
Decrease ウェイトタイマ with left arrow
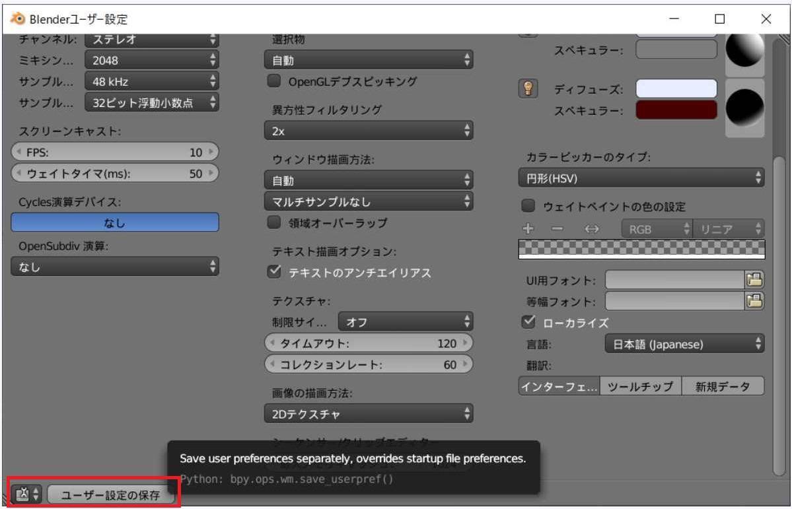click(18, 173)
